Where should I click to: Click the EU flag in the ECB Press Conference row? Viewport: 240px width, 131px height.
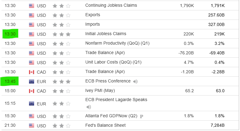click(x=31, y=82)
